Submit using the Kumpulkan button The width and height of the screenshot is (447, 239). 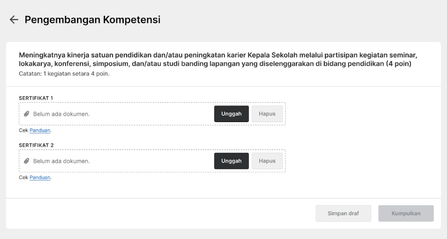coord(406,213)
